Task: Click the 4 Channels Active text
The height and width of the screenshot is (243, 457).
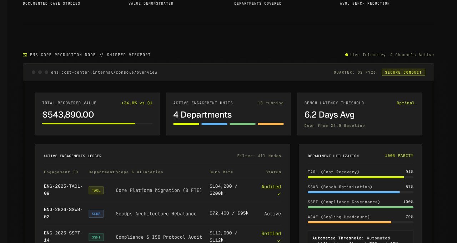Action: (x=412, y=55)
